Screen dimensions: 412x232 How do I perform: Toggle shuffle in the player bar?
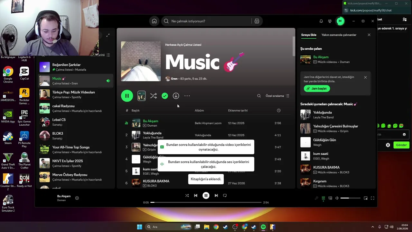(x=187, y=195)
